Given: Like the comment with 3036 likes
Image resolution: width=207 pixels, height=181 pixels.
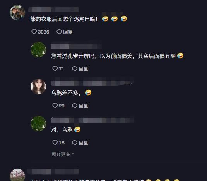Looking at the screenshot, I should pyautogui.click(x=34, y=32).
